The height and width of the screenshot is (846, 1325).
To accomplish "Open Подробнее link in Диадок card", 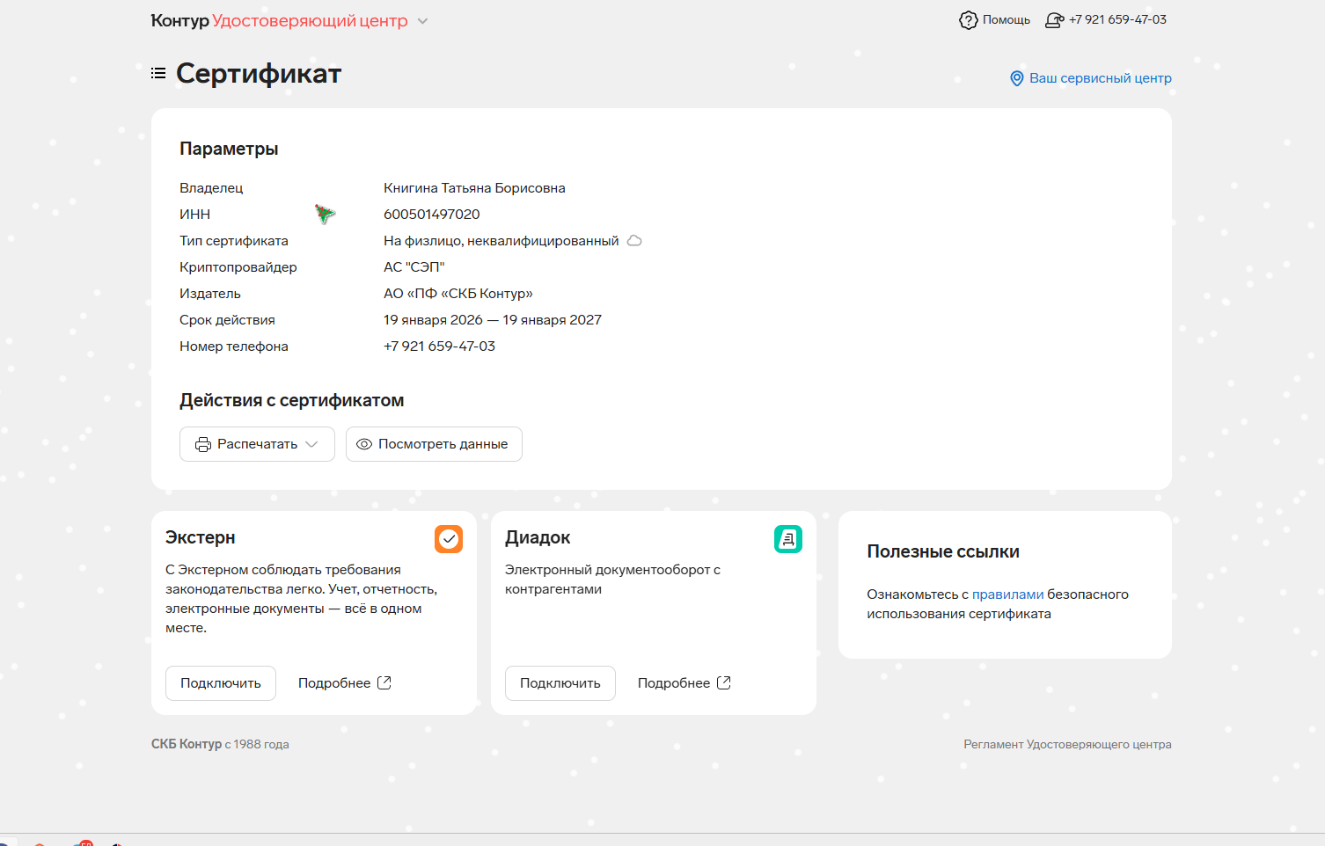I will pos(684,683).
